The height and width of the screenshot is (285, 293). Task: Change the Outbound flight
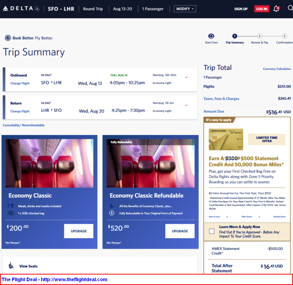(20, 83)
